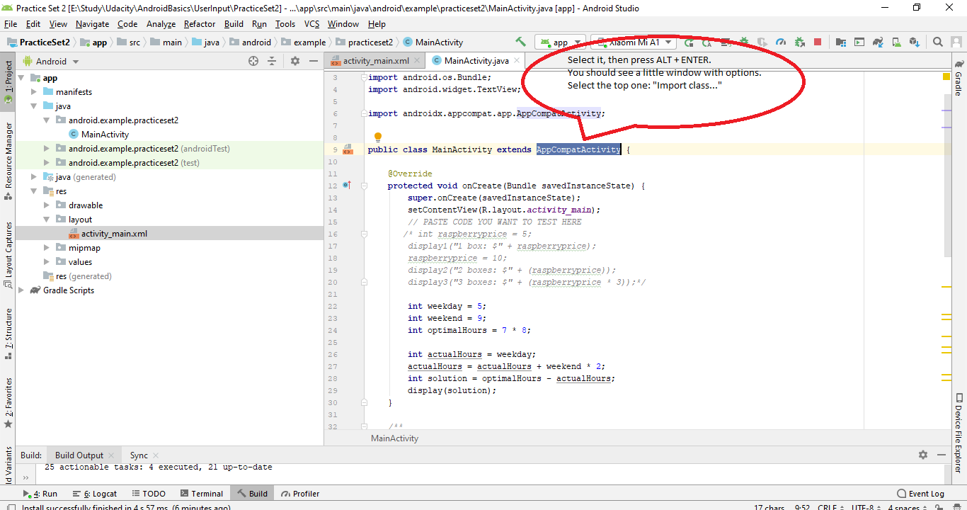Open the app run configuration dropdown
This screenshot has width=967, height=510.
tap(560, 42)
